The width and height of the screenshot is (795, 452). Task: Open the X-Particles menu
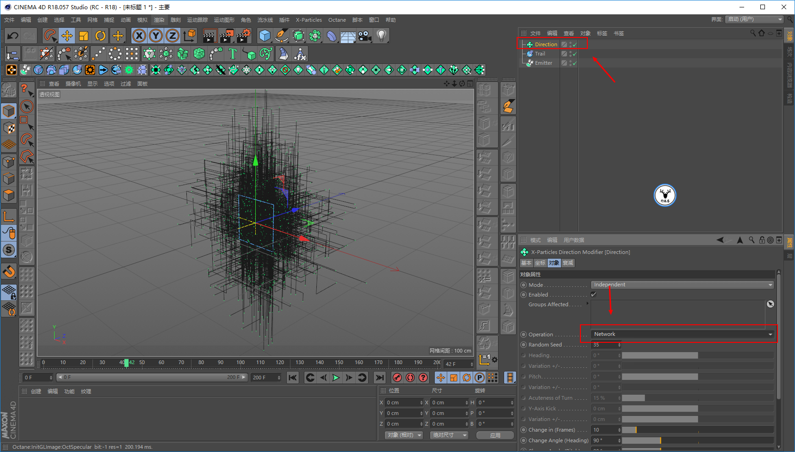point(308,20)
